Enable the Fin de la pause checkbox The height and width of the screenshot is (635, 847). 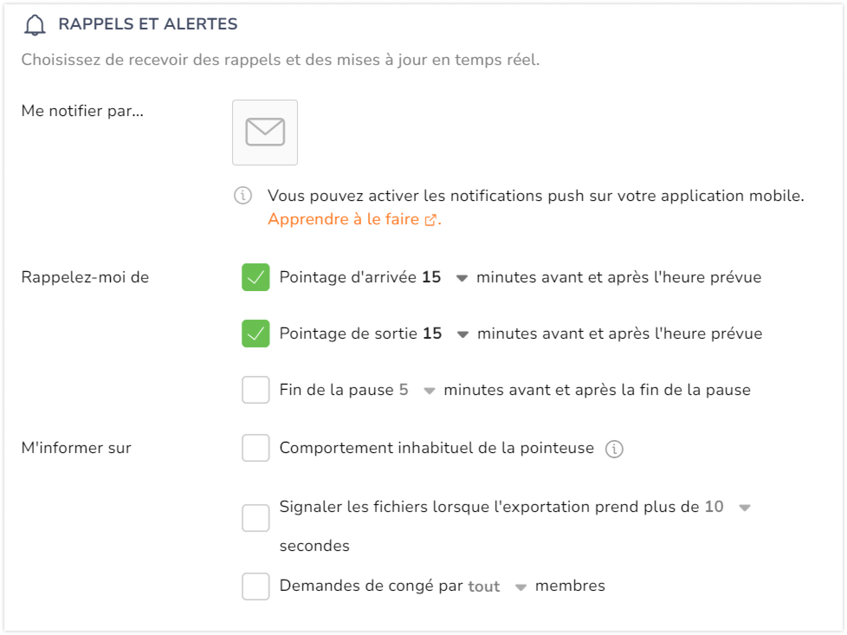[x=255, y=390]
